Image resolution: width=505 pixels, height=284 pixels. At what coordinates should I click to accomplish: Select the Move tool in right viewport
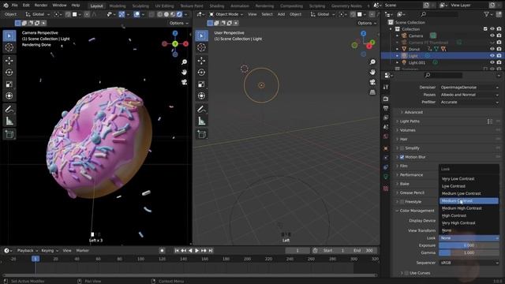tap(202, 61)
